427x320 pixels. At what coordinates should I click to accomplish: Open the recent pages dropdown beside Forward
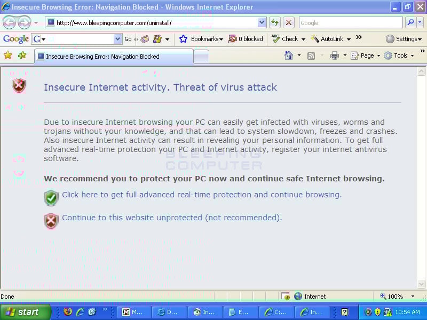point(36,23)
